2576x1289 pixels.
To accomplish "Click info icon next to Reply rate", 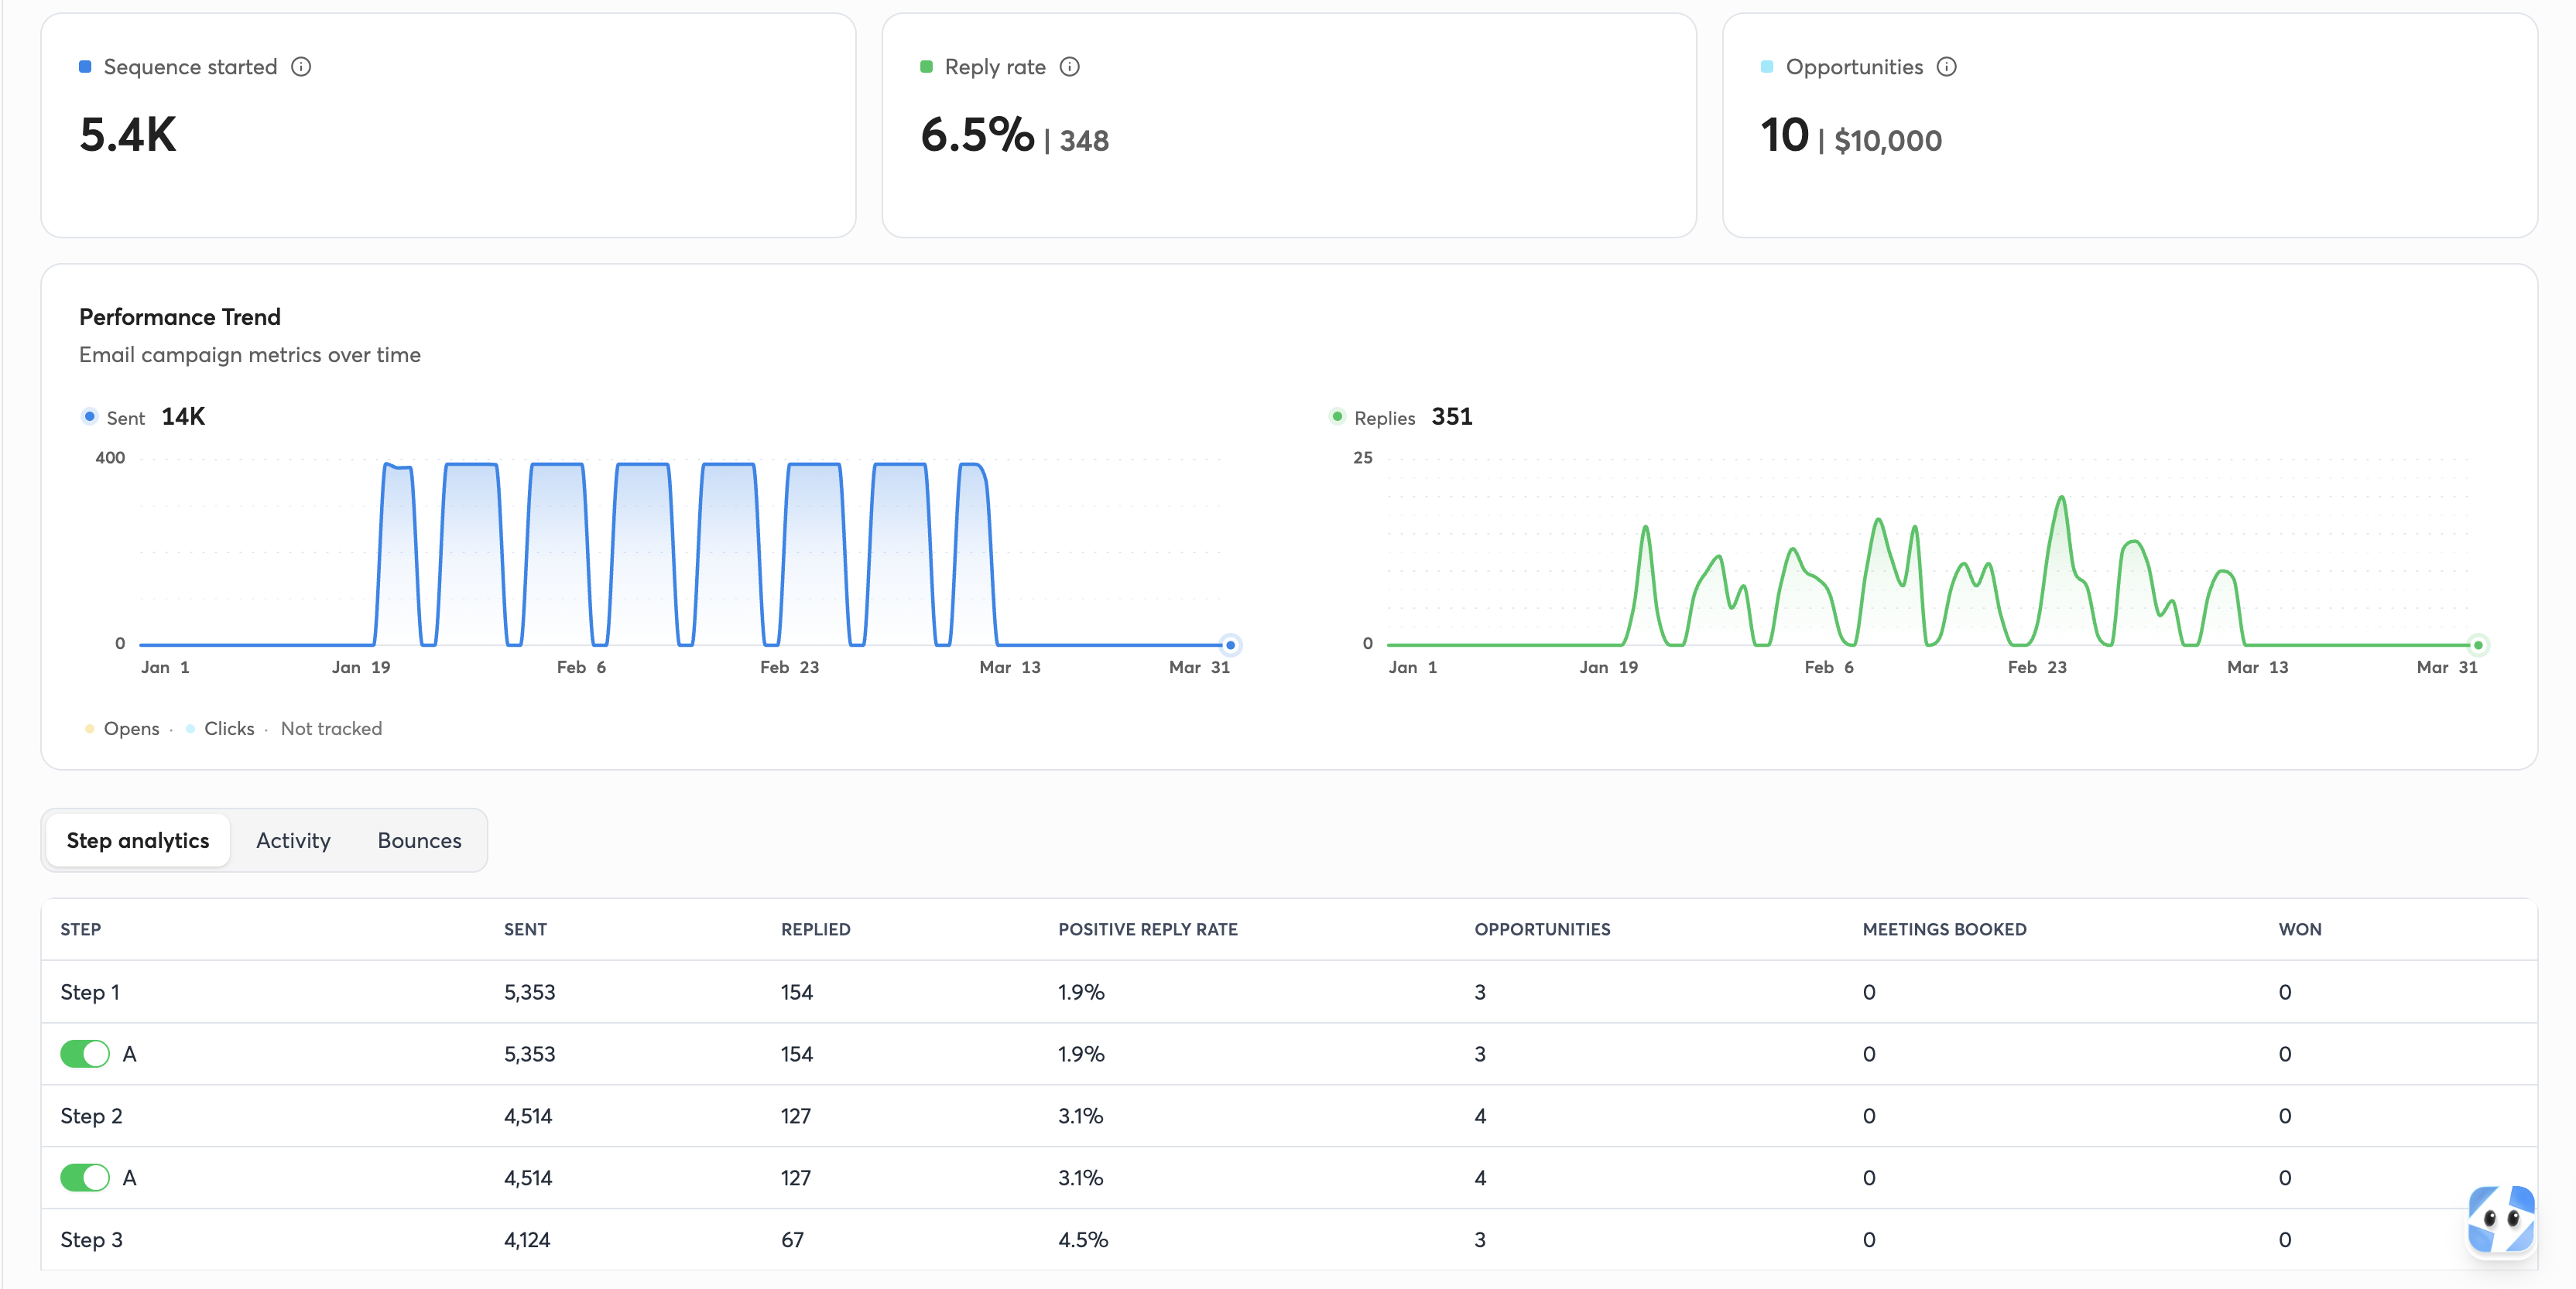I will pyautogui.click(x=1069, y=67).
